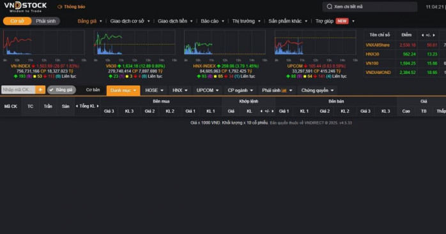This screenshot has width=446, height=234.
Task: Click Giá header under Khớp lệnh
Action: click(231, 112)
